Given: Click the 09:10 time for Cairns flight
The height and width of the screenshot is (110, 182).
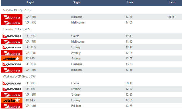Looking at the screenshot, I should coord(129,83).
